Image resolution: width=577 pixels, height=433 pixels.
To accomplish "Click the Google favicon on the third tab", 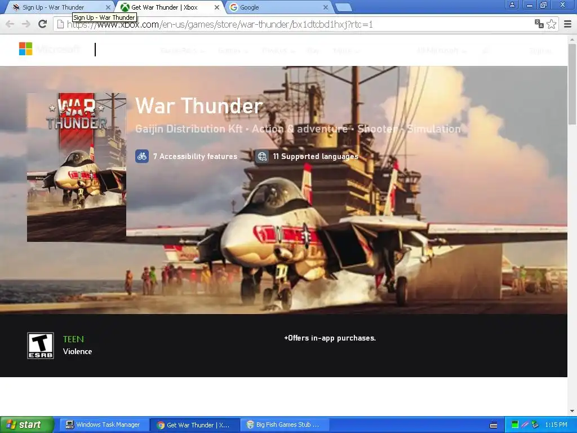I will click(234, 7).
